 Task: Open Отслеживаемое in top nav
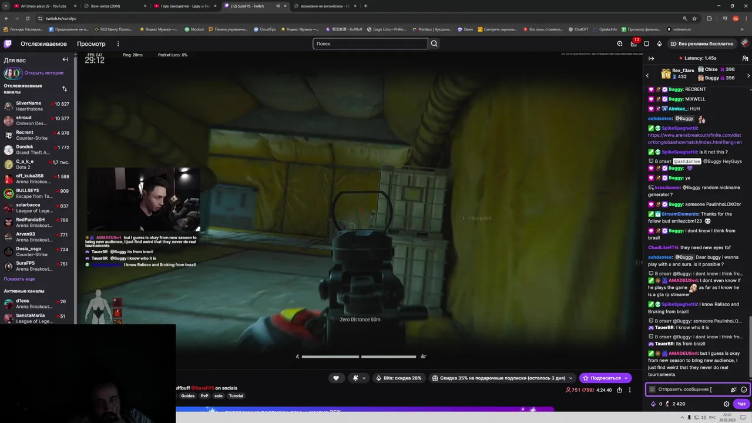43,43
